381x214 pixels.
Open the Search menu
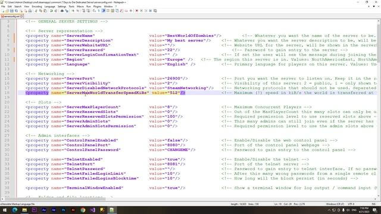[x=18, y=7]
